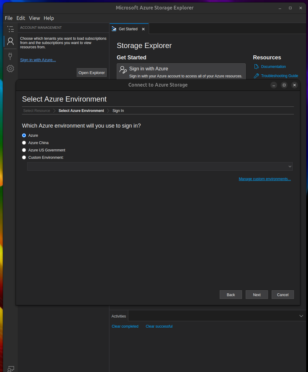This screenshot has width=308, height=372.
Task: Click Clear completed in Activities panel
Action: tap(125, 326)
